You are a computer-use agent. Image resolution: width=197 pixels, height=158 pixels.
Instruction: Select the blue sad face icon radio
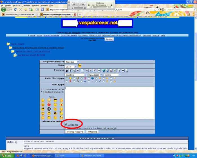[x=89, y=78]
